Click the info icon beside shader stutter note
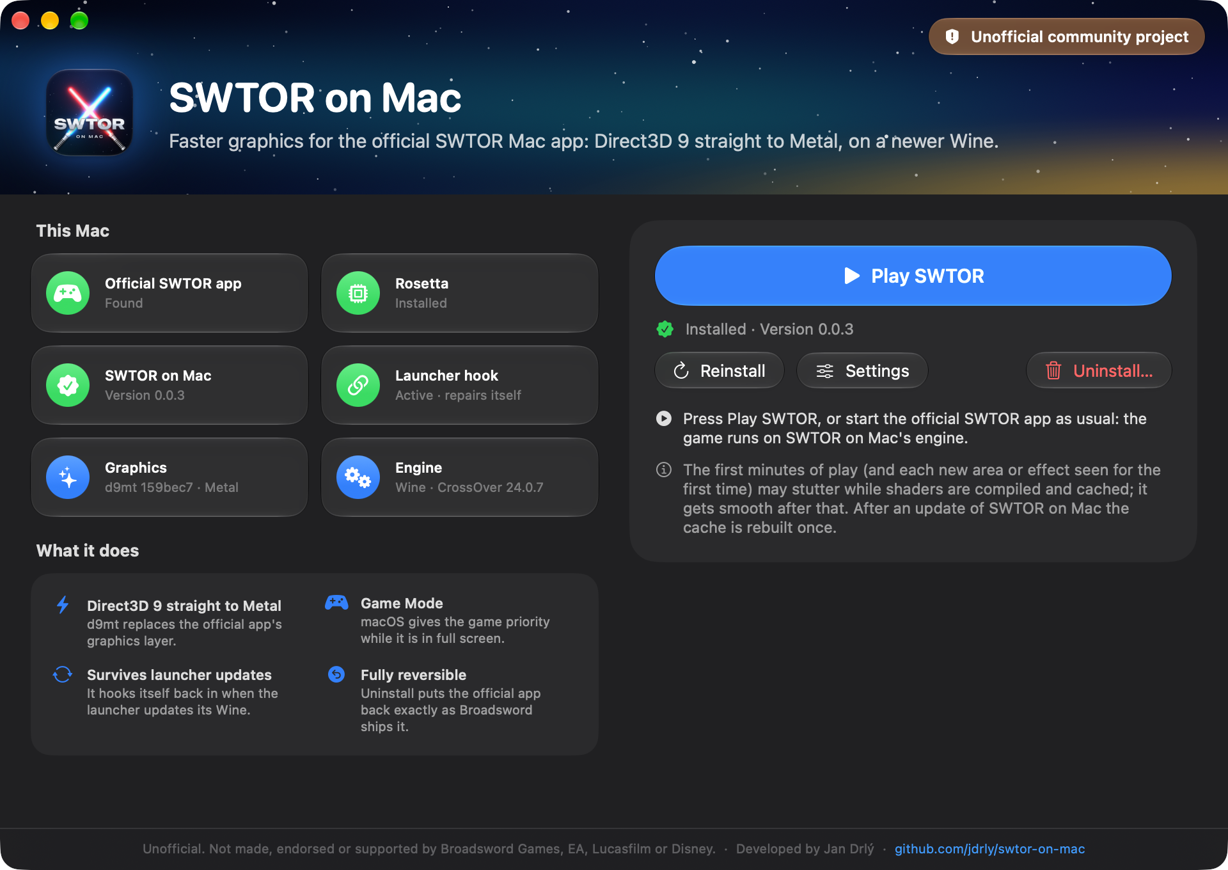Image resolution: width=1228 pixels, height=870 pixels. (x=664, y=470)
